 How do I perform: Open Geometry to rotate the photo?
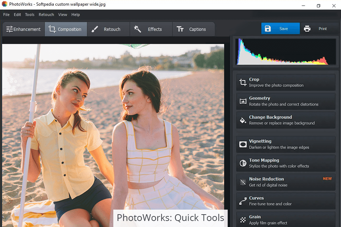pos(286,101)
